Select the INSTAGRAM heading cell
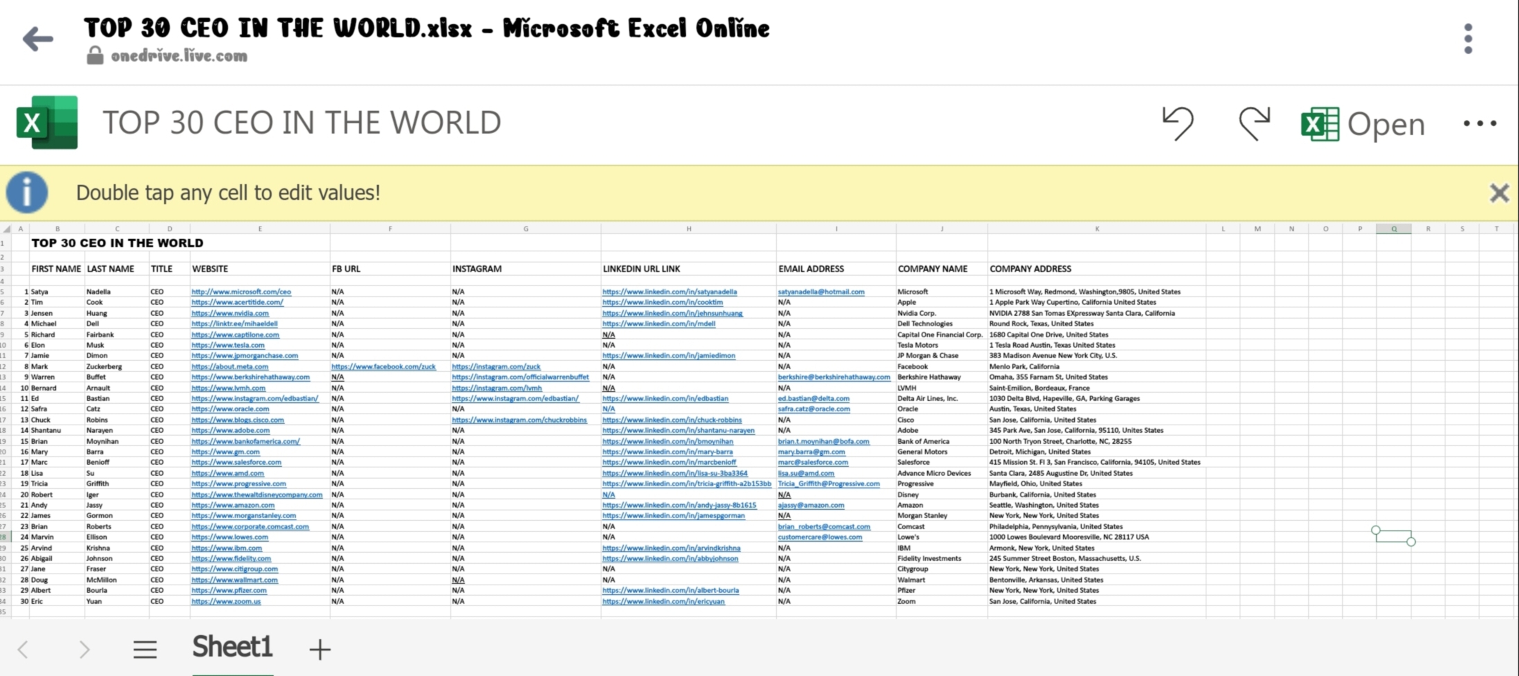The image size is (1519, 676). click(x=477, y=269)
